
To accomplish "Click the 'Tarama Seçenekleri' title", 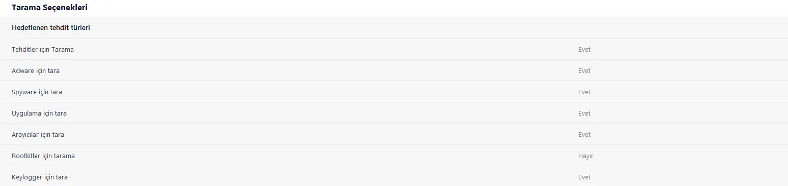I will click(46, 8).
